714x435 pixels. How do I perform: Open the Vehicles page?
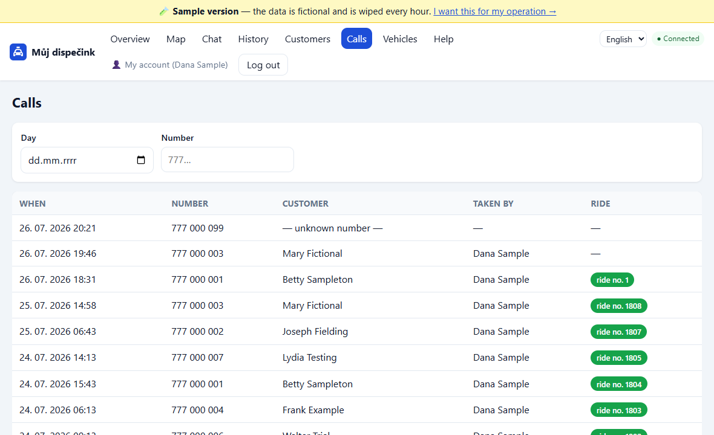400,39
